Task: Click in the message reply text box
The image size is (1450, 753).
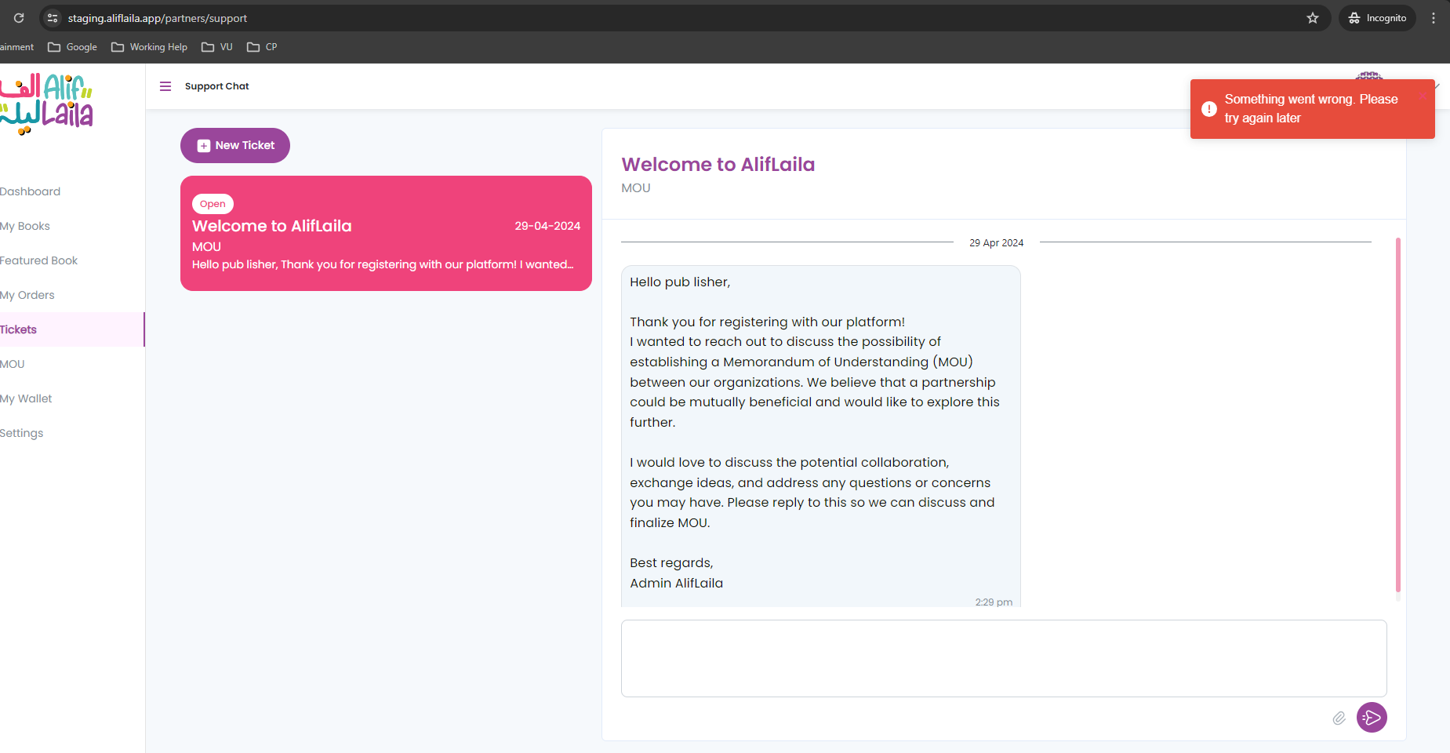Action: coord(1004,659)
